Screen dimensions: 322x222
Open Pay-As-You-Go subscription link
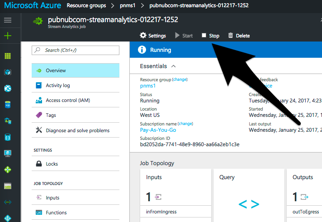(158, 130)
